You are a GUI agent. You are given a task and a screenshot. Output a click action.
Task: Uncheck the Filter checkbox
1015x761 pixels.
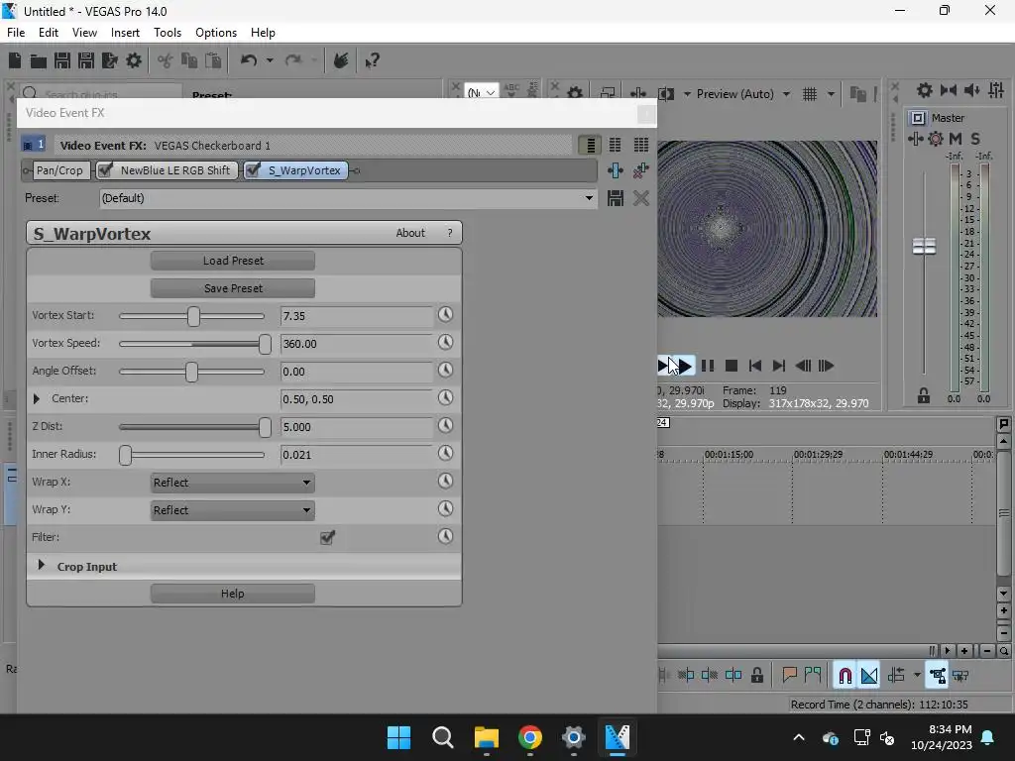[x=327, y=537]
